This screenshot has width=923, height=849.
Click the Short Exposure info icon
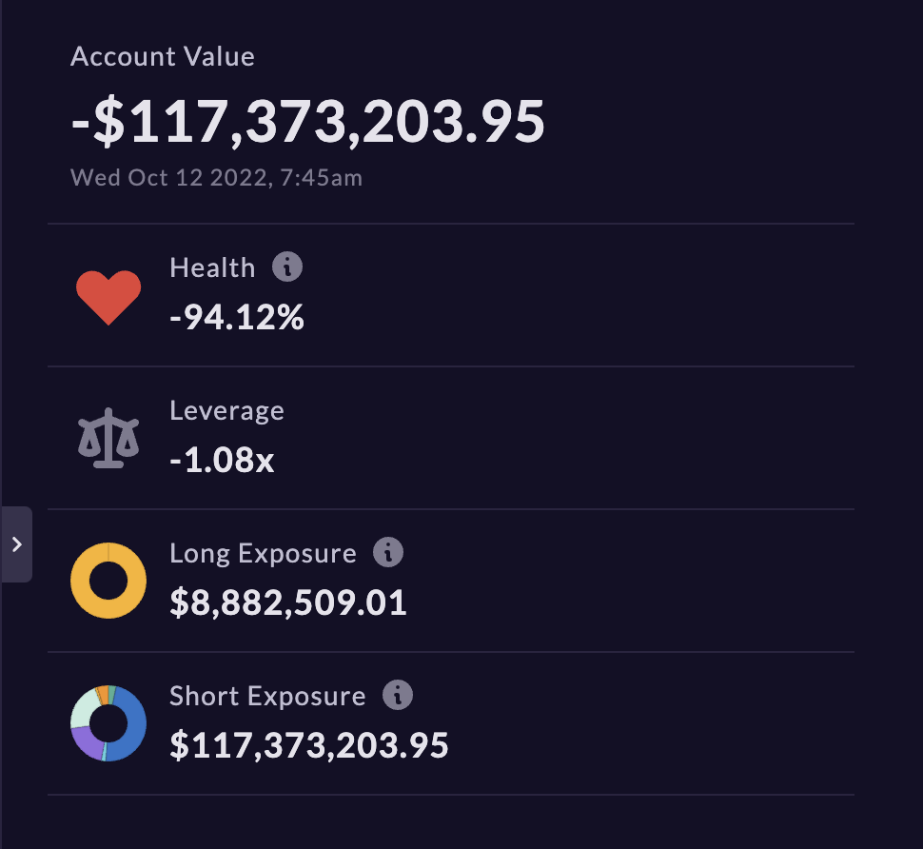(398, 695)
